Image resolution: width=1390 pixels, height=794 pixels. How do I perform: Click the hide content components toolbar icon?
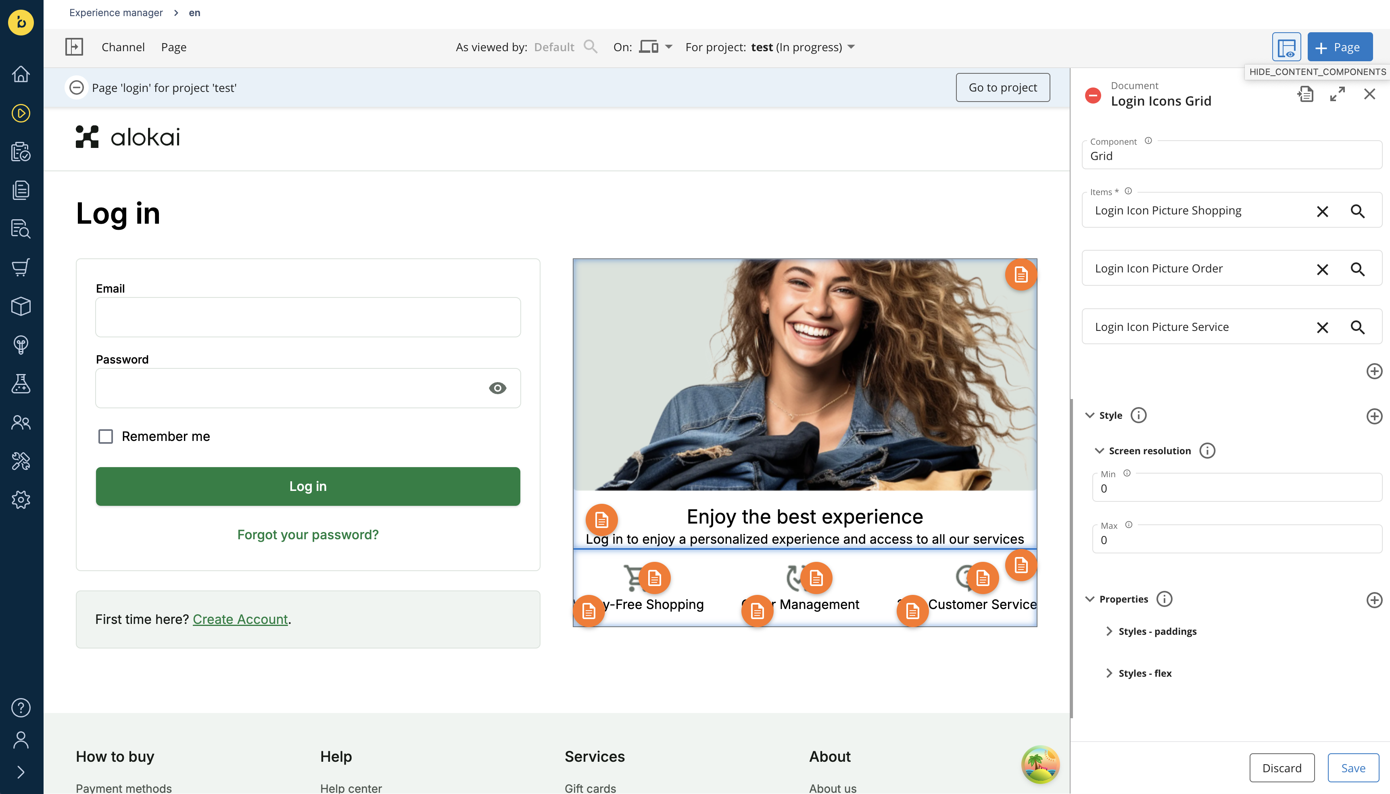pos(1286,48)
